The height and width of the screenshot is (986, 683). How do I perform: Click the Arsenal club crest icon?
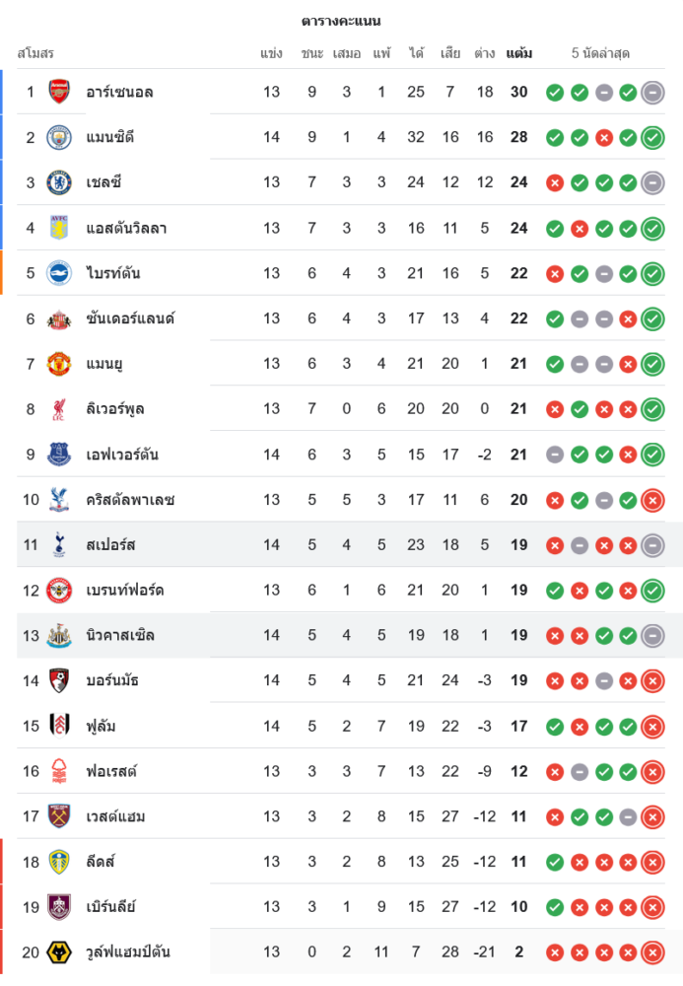point(59,92)
